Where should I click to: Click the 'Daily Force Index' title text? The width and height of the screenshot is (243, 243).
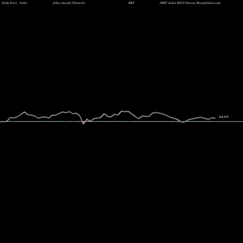tap(15, 3)
